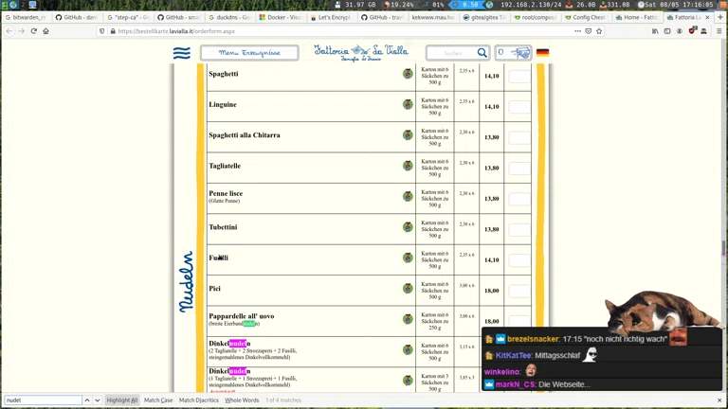This screenshot has width=728, height=409.
Task: Click the quantity field for Spaghetti
Action: click(519, 76)
